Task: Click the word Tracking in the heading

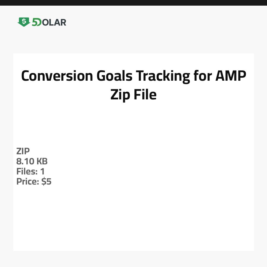Action: [x=163, y=77]
